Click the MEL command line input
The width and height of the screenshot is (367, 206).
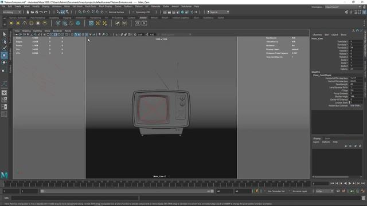(75, 198)
